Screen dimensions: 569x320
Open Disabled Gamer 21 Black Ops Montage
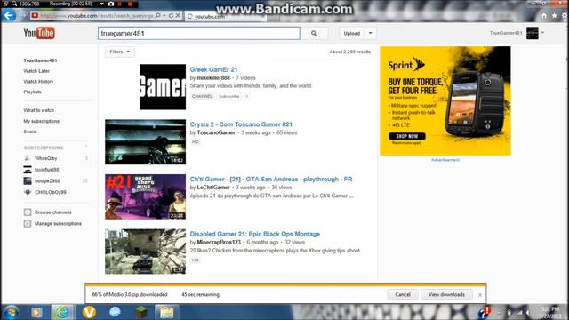coord(255,234)
